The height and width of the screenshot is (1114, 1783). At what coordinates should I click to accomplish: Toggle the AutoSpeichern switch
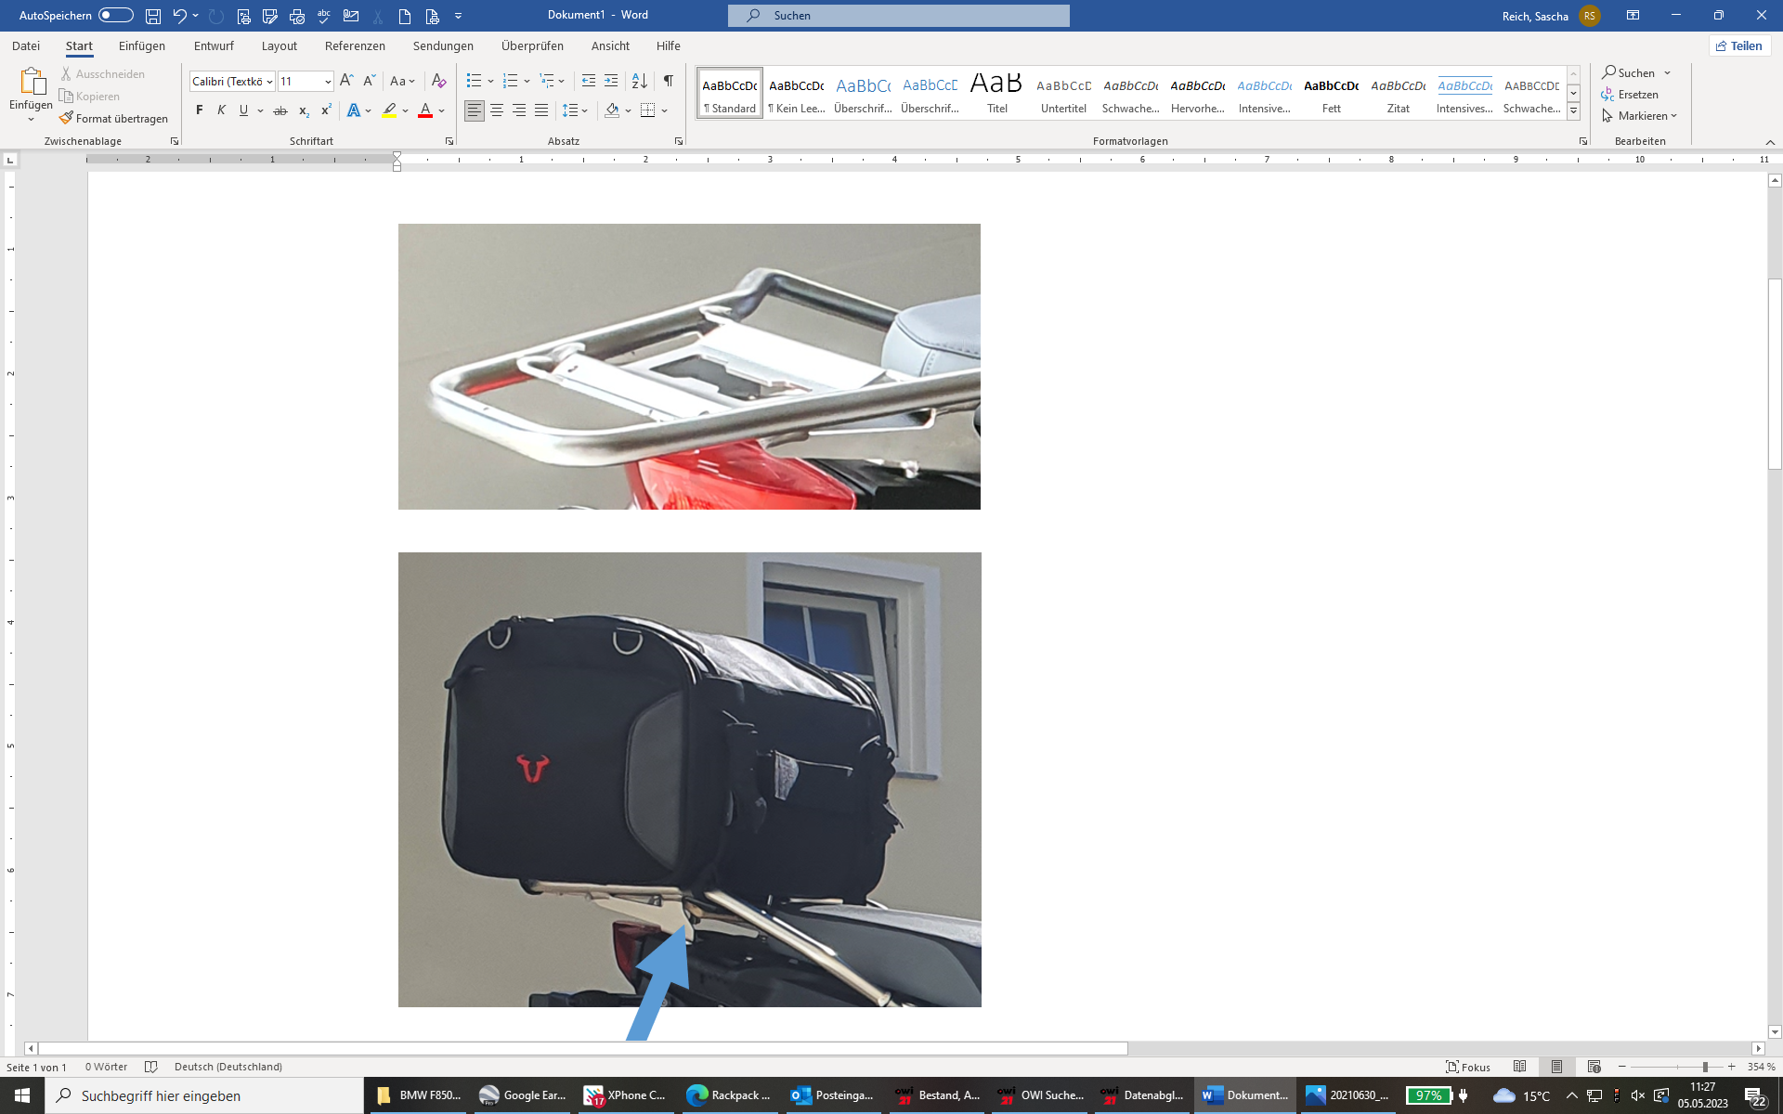tap(115, 16)
